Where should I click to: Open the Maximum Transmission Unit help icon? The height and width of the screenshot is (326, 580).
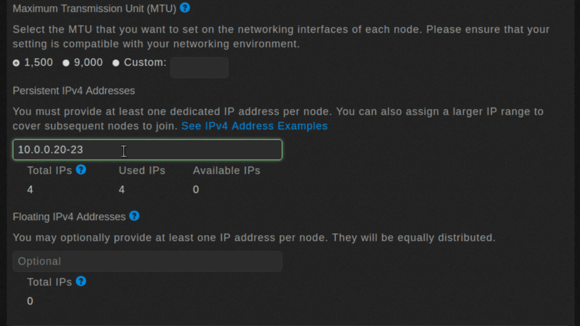(x=185, y=8)
